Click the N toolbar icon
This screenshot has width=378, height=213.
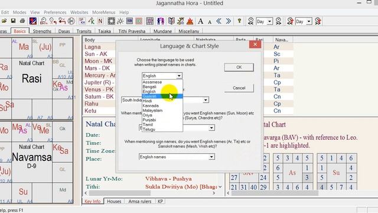[100, 21]
